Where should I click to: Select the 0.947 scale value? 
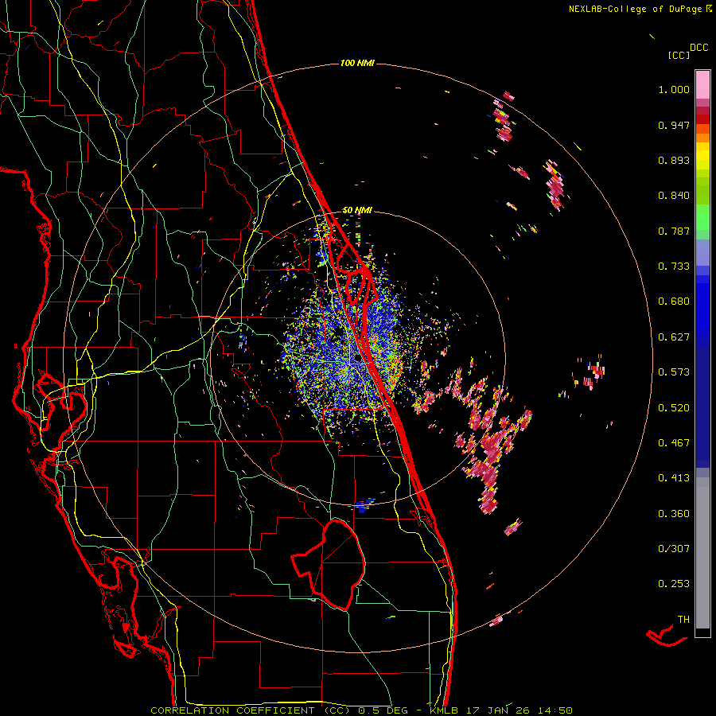pyautogui.click(x=674, y=125)
